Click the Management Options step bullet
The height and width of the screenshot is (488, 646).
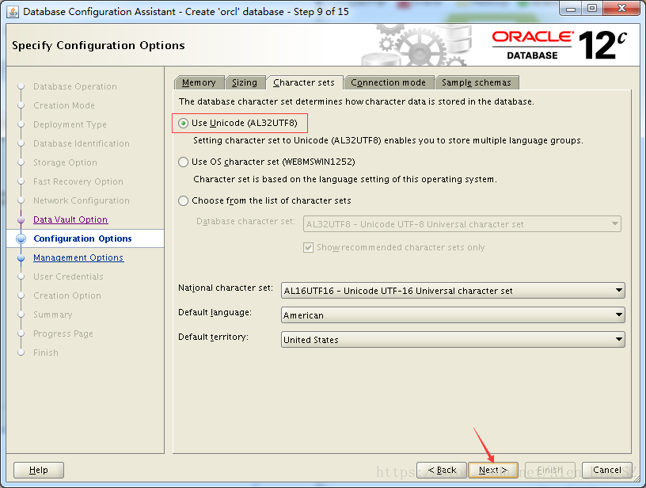[x=21, y=258]
